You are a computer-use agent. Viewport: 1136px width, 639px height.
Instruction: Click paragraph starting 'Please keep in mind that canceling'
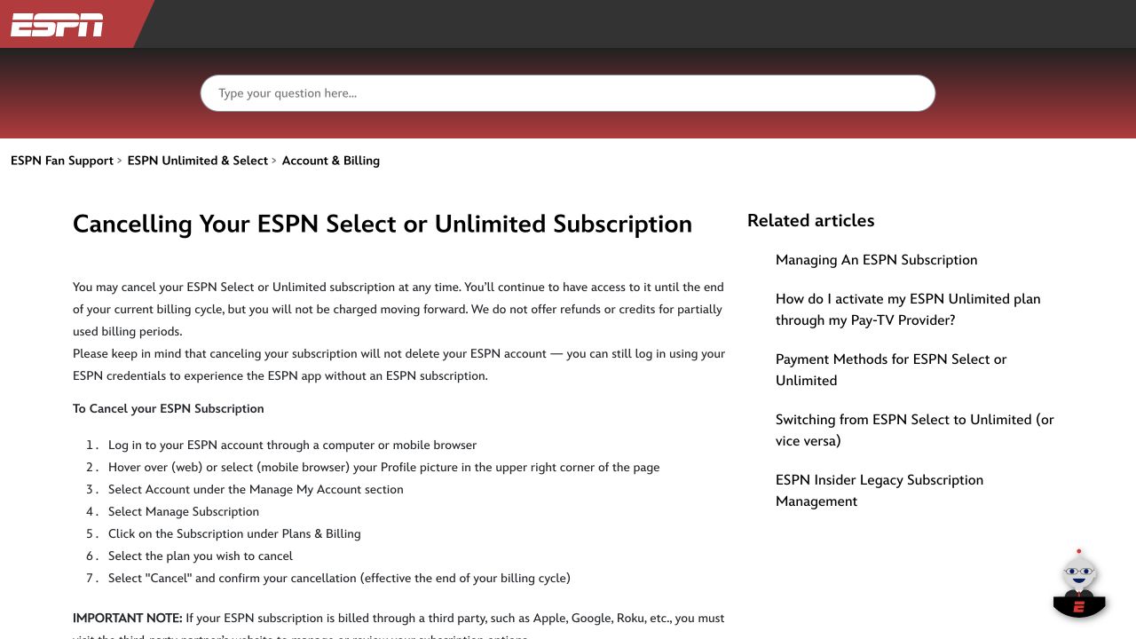click(398, 365)
